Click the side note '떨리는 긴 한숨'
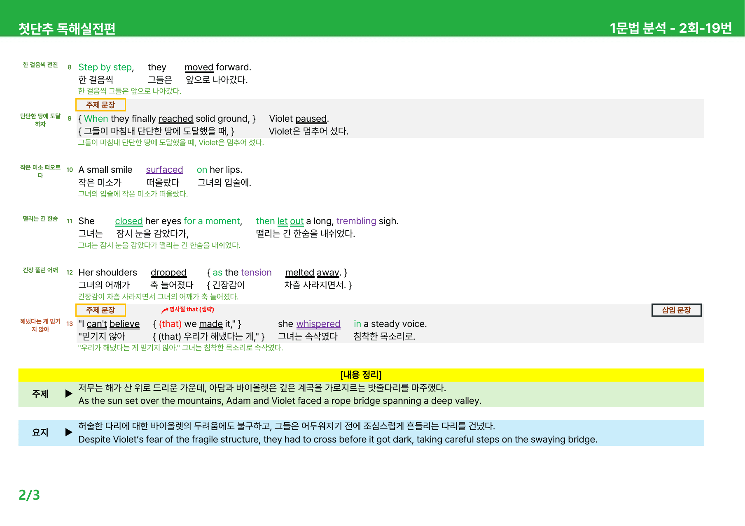 click(x=40, y=218)
